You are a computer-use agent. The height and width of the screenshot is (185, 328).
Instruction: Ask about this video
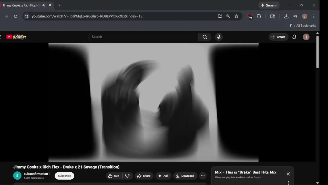163,176
